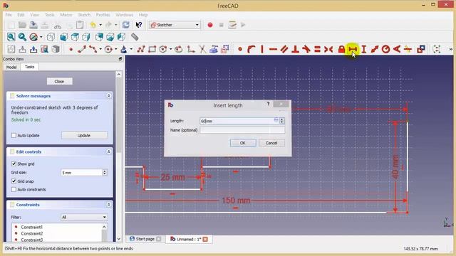Expand the toolbar overflow chevron
This screenshot has width=456, height=256.
[450, 49]
